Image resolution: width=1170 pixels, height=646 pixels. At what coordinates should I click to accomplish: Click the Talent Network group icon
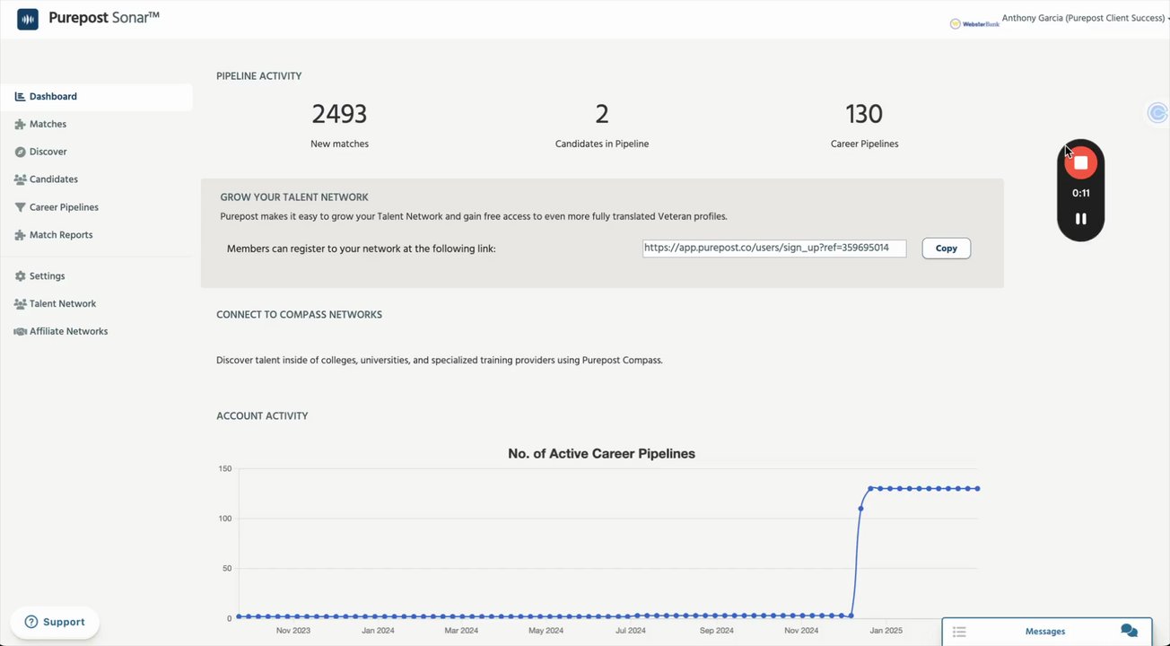coord(20,304)
